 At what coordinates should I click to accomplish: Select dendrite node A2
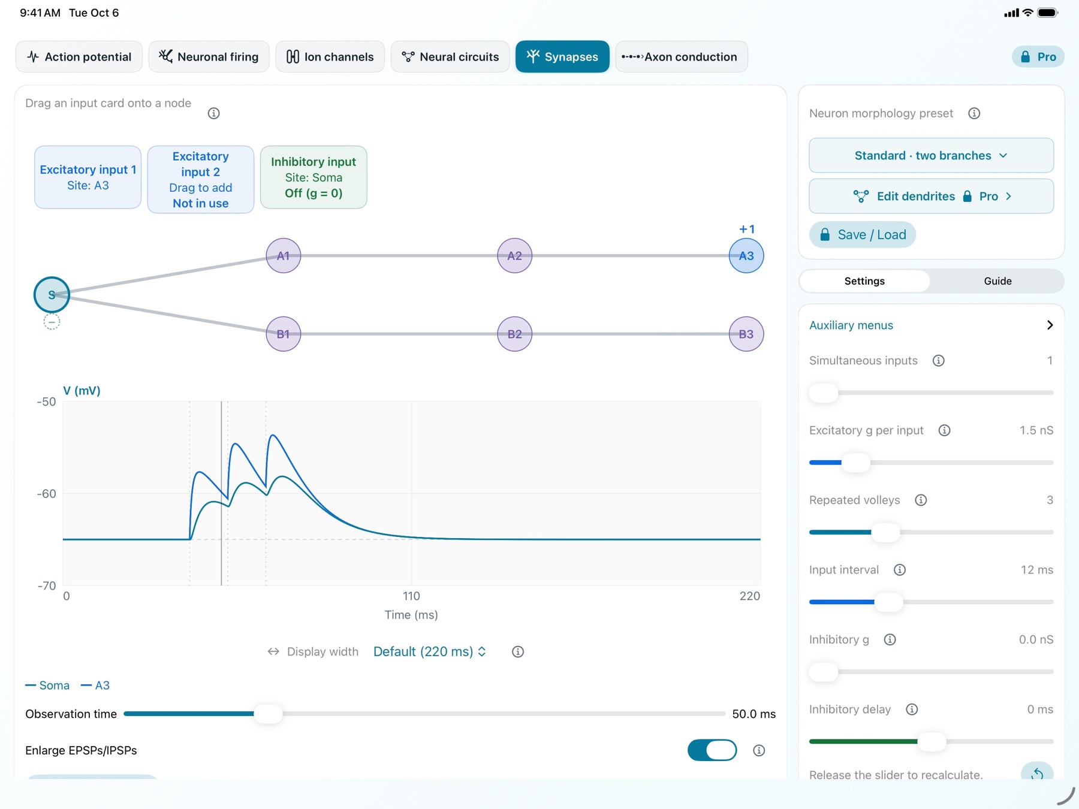514,256
